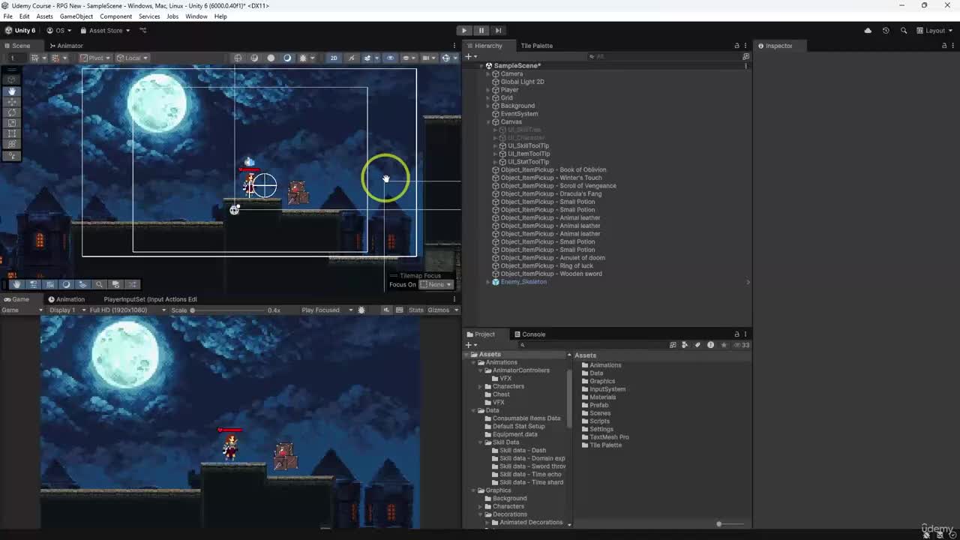Image resolution: width=960 pixels, height=540 pixels.
Task: Switch to the Tile Palette tab
Action: tap(536, 46)
